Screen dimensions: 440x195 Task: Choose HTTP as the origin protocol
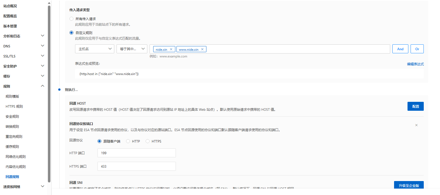(128, 141)
